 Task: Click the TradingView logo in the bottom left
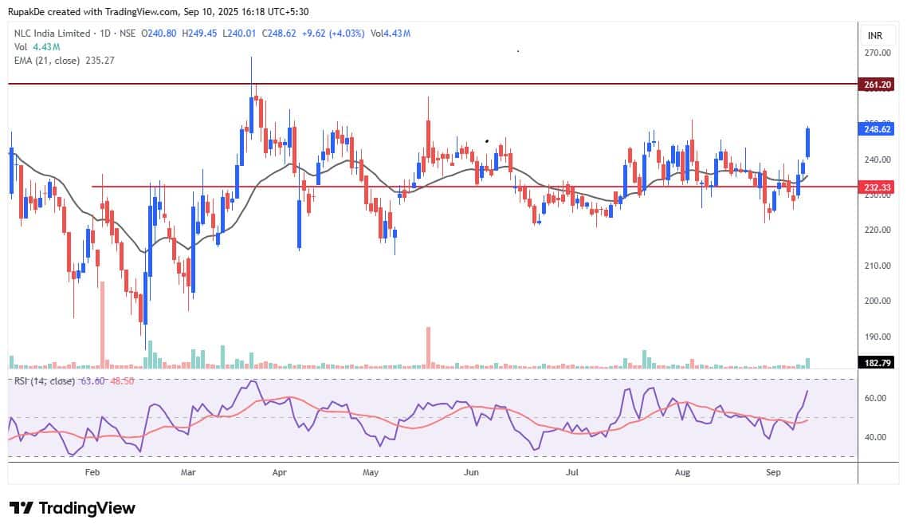tap(73, 508)
